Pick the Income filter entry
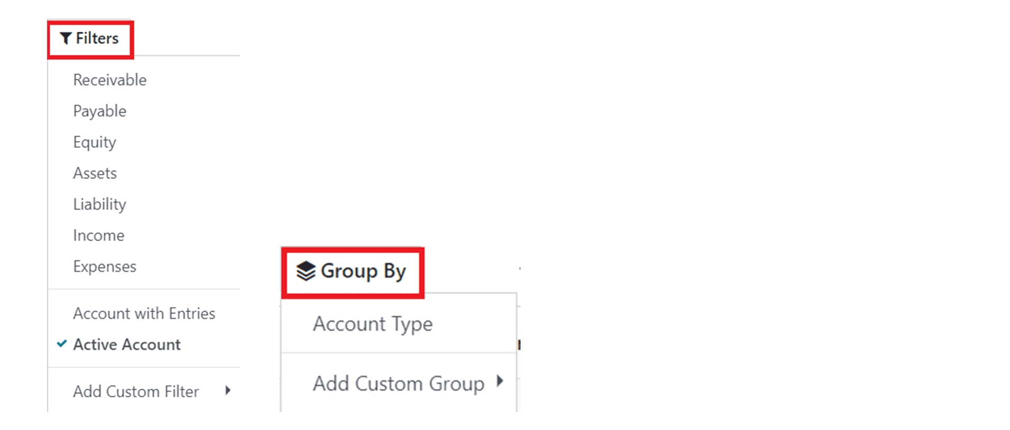Viewport: 1010px width, 430px height. pyautogui.click(x=99, y=235)
